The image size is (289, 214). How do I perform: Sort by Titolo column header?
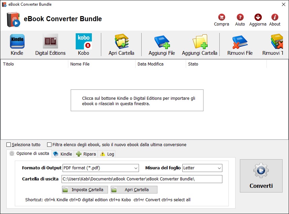pos(34,64)
